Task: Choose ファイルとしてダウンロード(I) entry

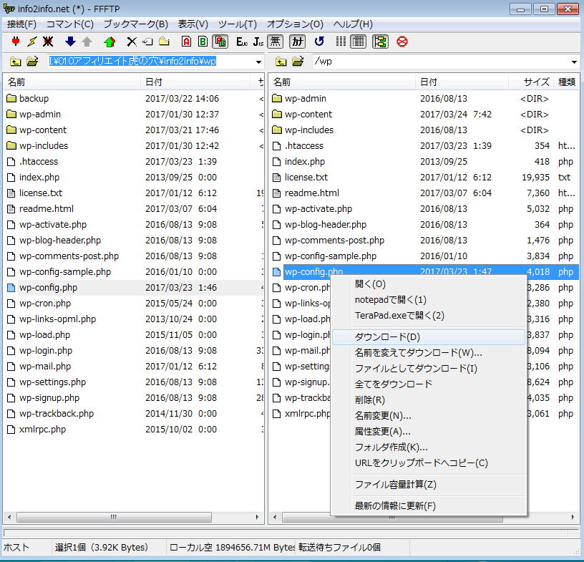Action: coord(429,368)
